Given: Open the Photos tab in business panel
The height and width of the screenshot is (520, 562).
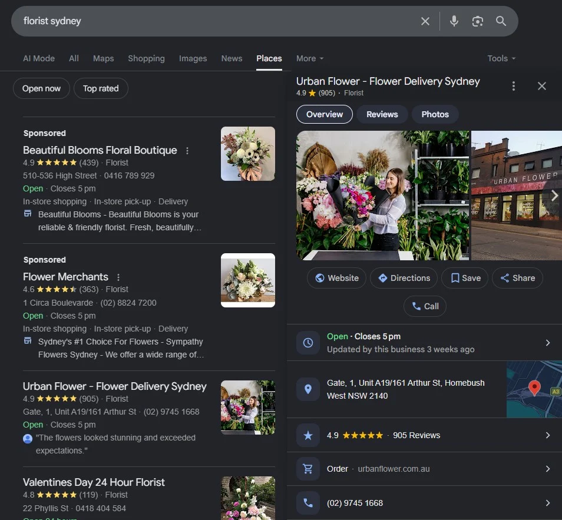Looking at the screenshot, I should (x=435, y=114).
